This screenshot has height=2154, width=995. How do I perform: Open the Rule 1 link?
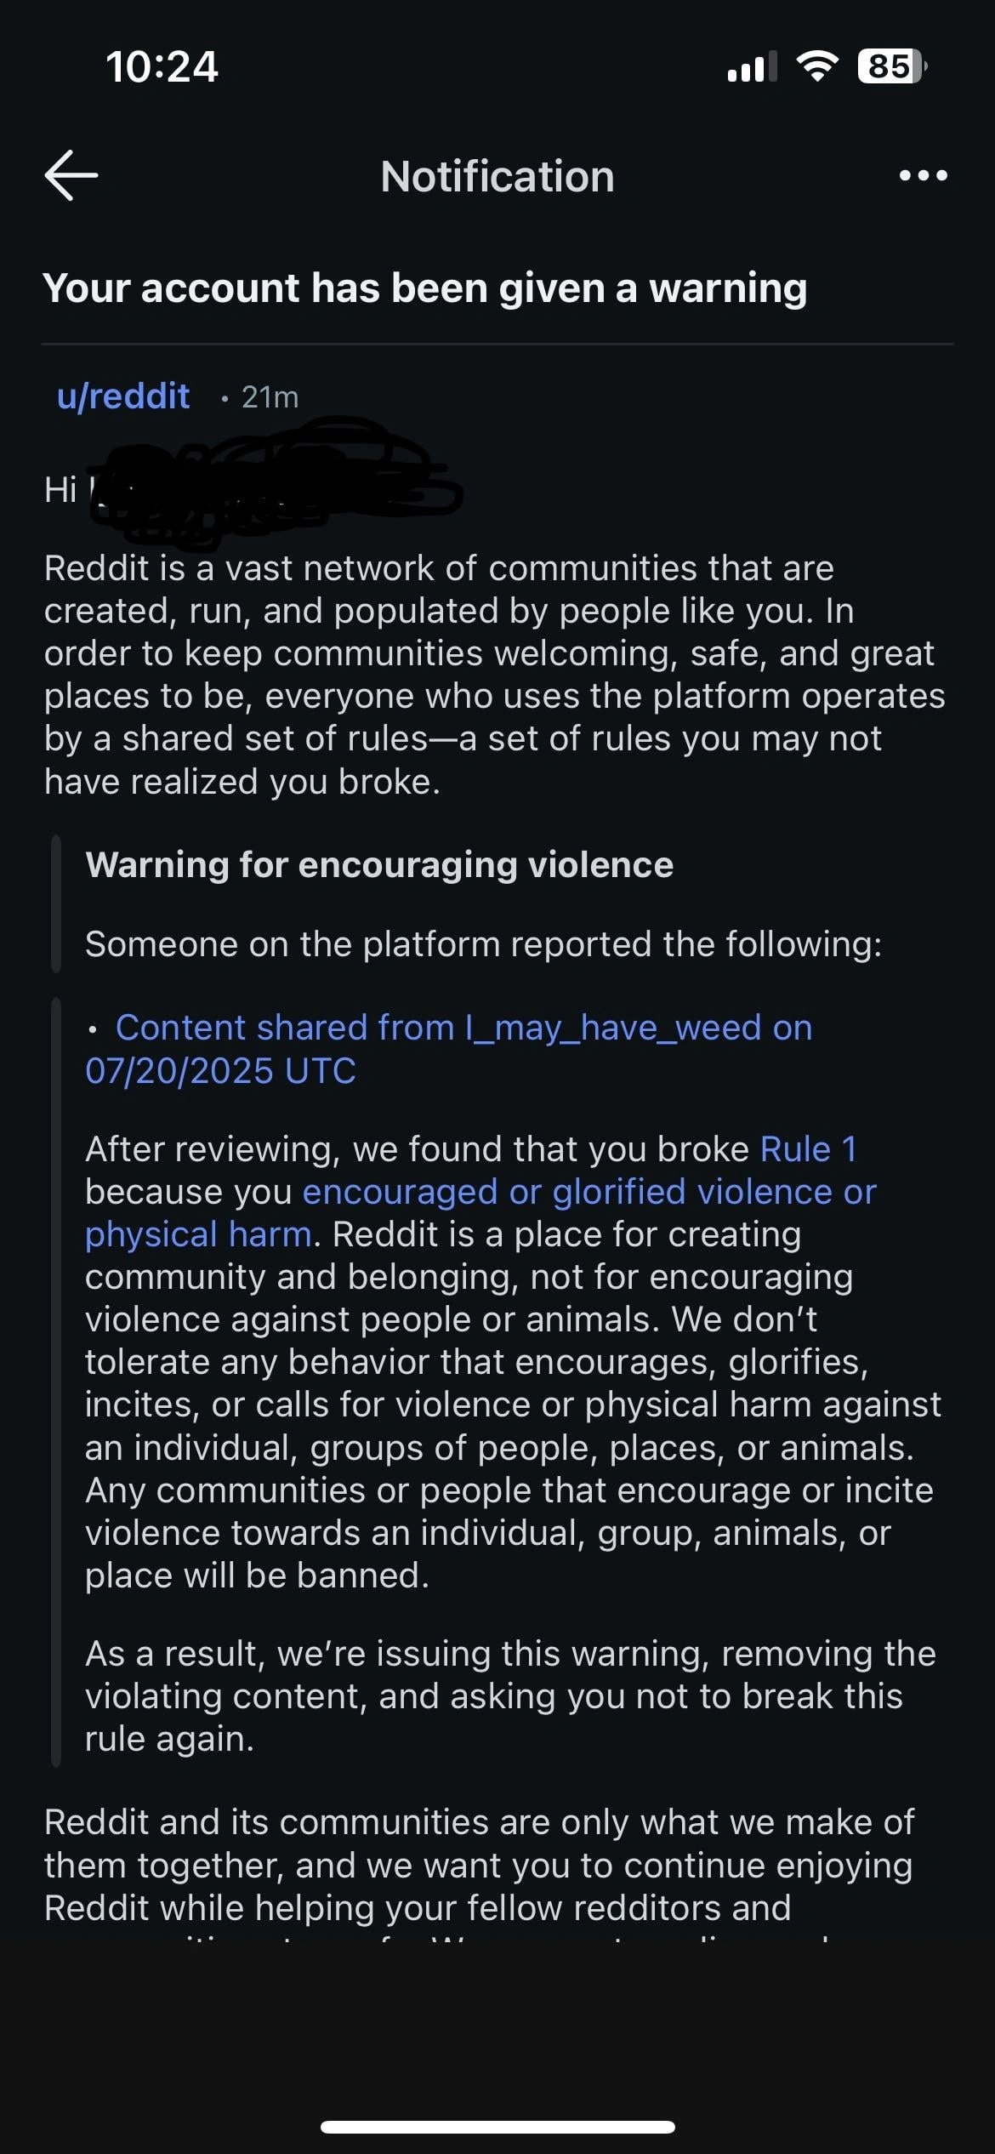tap(808, 1149)
